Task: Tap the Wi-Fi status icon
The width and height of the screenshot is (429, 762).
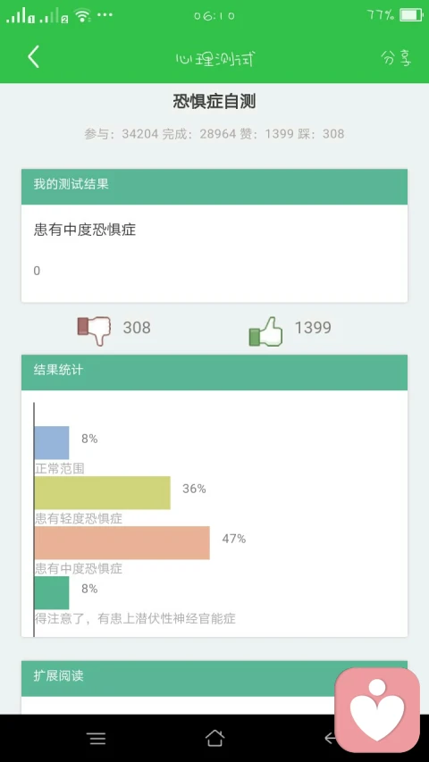Action: [x=83, y=16]
